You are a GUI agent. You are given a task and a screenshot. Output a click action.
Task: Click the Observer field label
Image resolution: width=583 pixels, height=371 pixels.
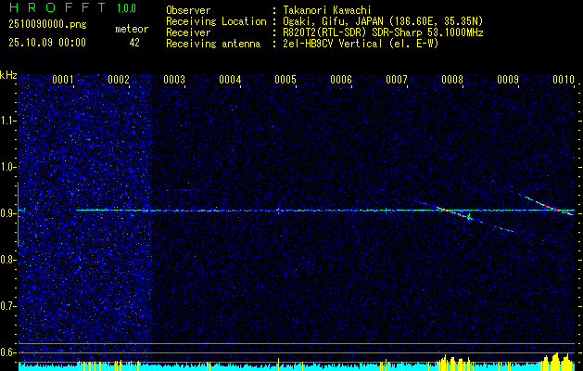click(x=188, y=10)
